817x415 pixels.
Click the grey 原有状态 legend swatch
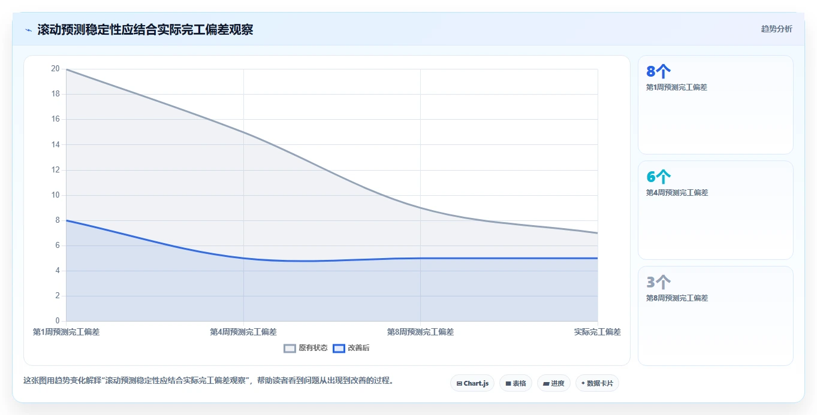click(x=290, y=348)
